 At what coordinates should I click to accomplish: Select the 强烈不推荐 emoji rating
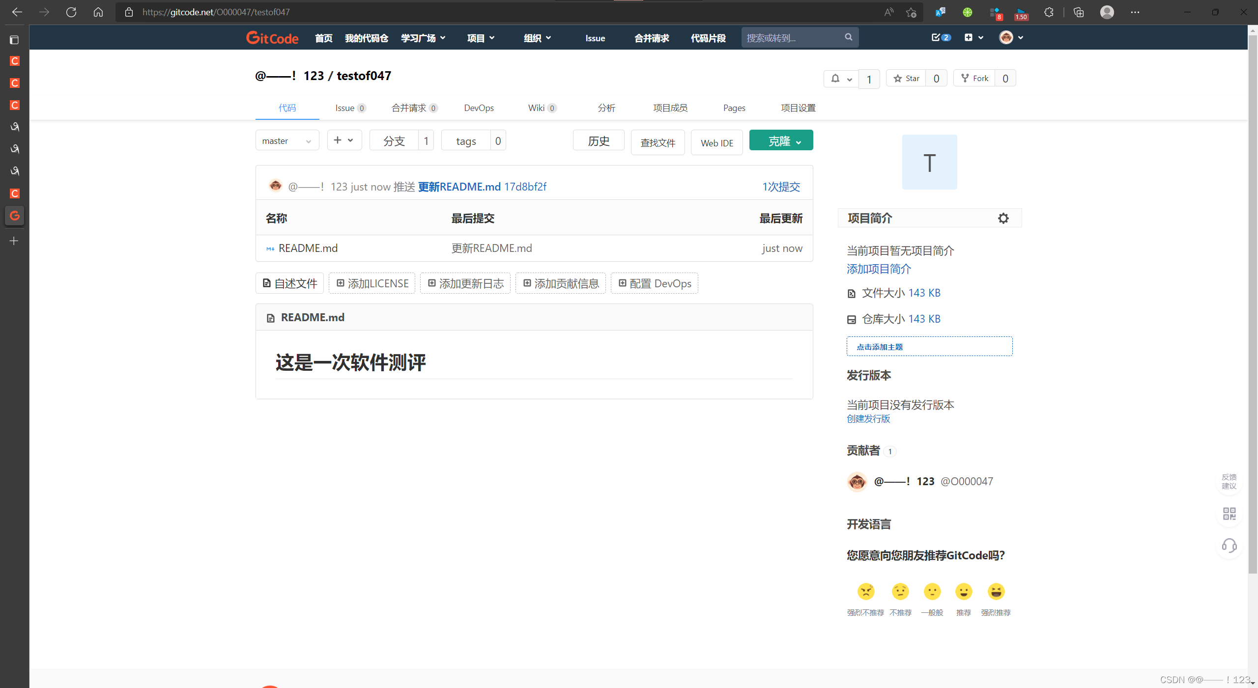865,592
